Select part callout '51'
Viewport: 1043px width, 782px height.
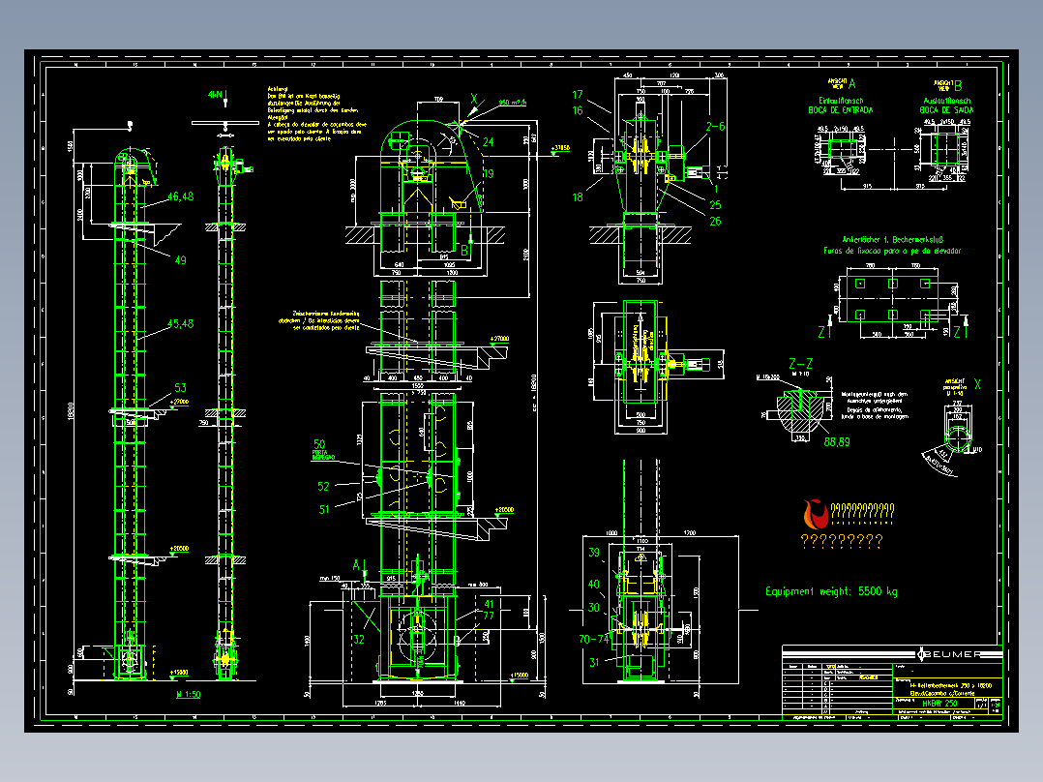point(324,510)
